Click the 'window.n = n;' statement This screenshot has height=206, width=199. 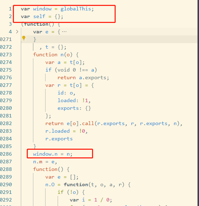click(x=52, y=154)
